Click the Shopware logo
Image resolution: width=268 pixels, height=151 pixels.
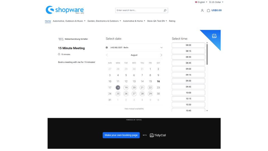(x=65, y=10)
